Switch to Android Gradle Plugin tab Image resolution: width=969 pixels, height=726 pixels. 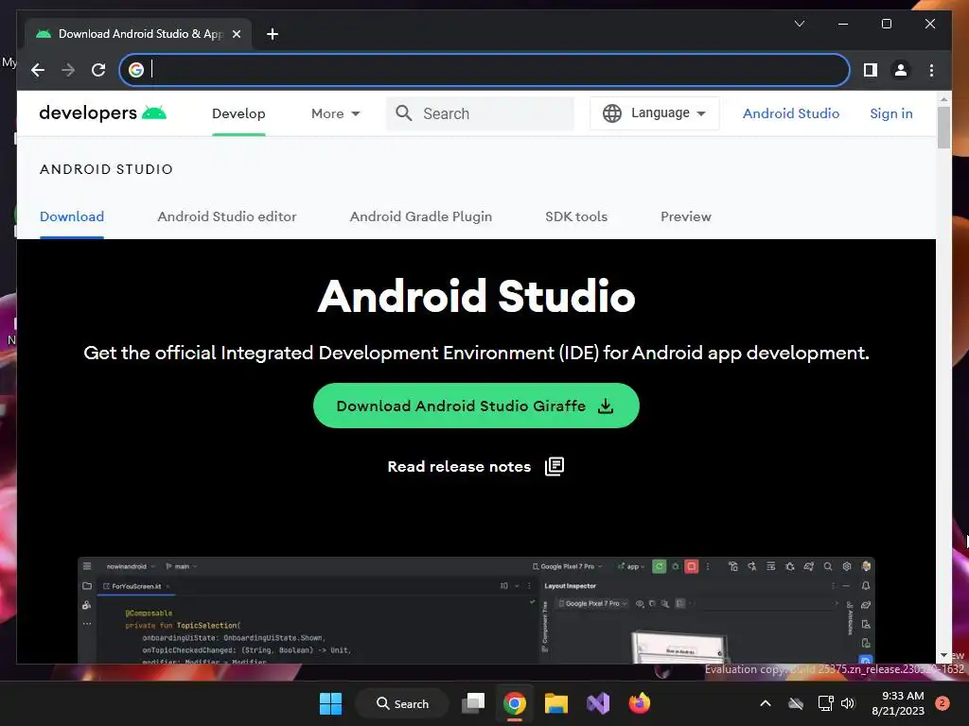pyautogui.click(x=421, y=216)
